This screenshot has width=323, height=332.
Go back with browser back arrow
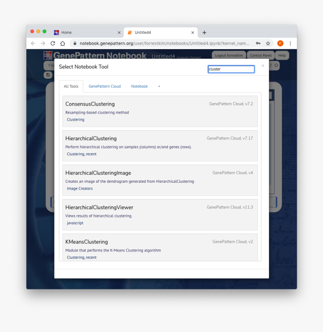[33, 43]
